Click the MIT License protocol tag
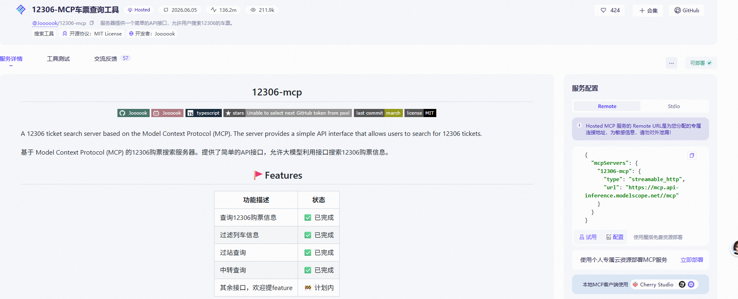Image resolution: width=738 pixels, height=299 pixels. (x=92, y=34)
